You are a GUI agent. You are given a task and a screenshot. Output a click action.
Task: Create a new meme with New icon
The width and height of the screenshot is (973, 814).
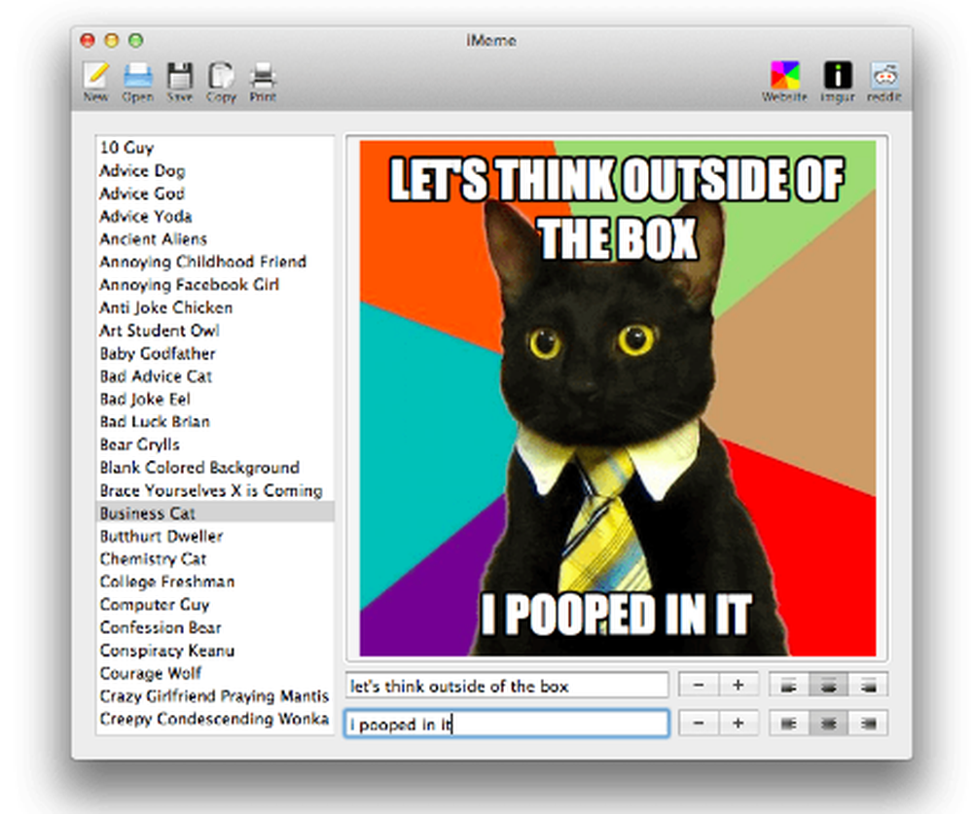[x=96, y=81]
